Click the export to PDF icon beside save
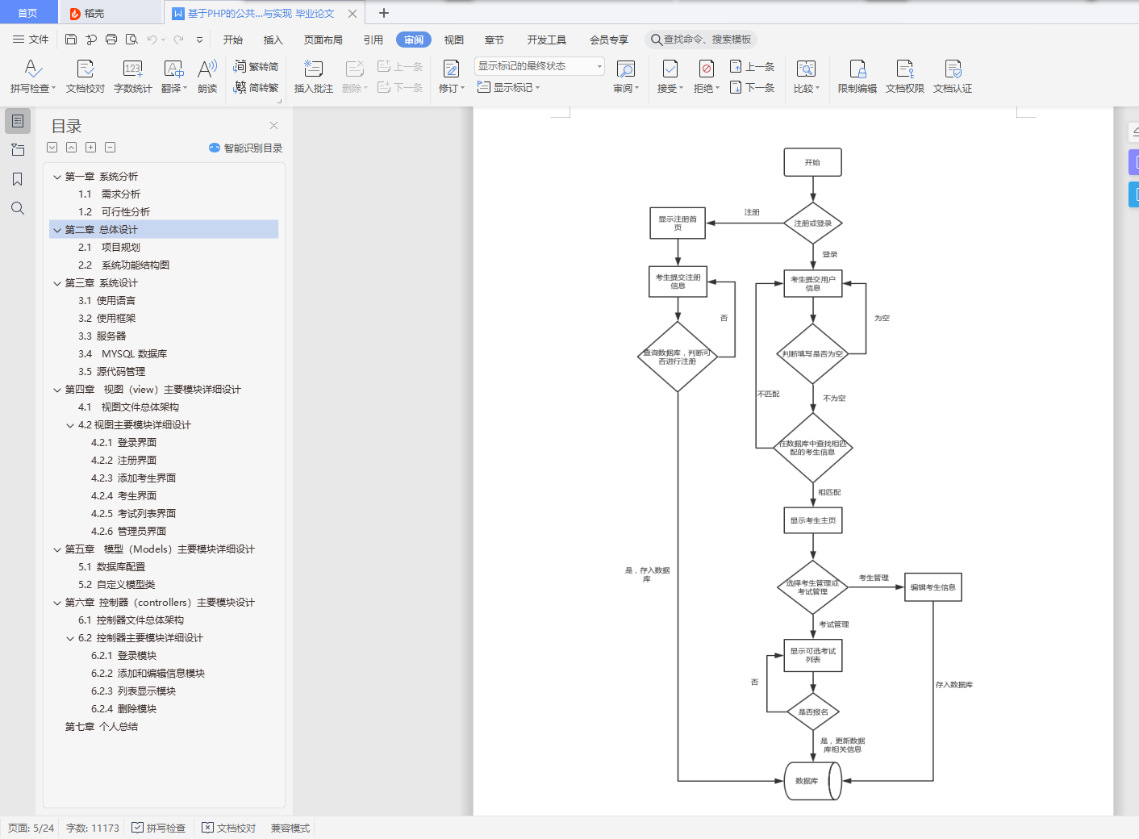The width and height of the screenshot is (1139, 839). pos(91,40)
